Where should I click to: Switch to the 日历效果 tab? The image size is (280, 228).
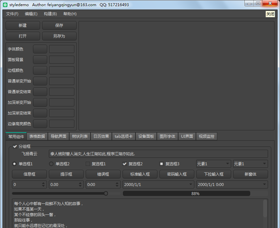[x=101, y=136]
